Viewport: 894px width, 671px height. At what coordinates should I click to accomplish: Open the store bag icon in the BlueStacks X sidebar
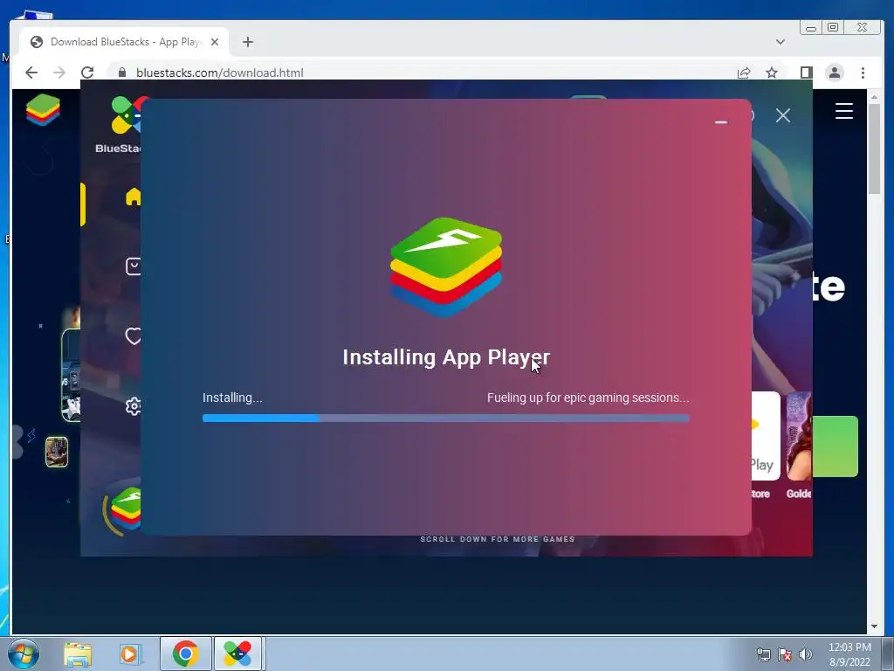[133, 266]
